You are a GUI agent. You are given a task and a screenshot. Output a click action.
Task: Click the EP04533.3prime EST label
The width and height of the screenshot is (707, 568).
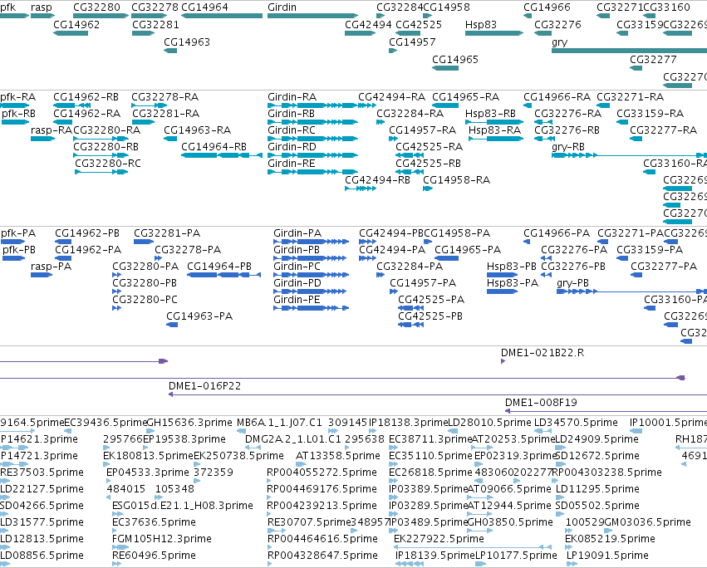tap(147, 473)
